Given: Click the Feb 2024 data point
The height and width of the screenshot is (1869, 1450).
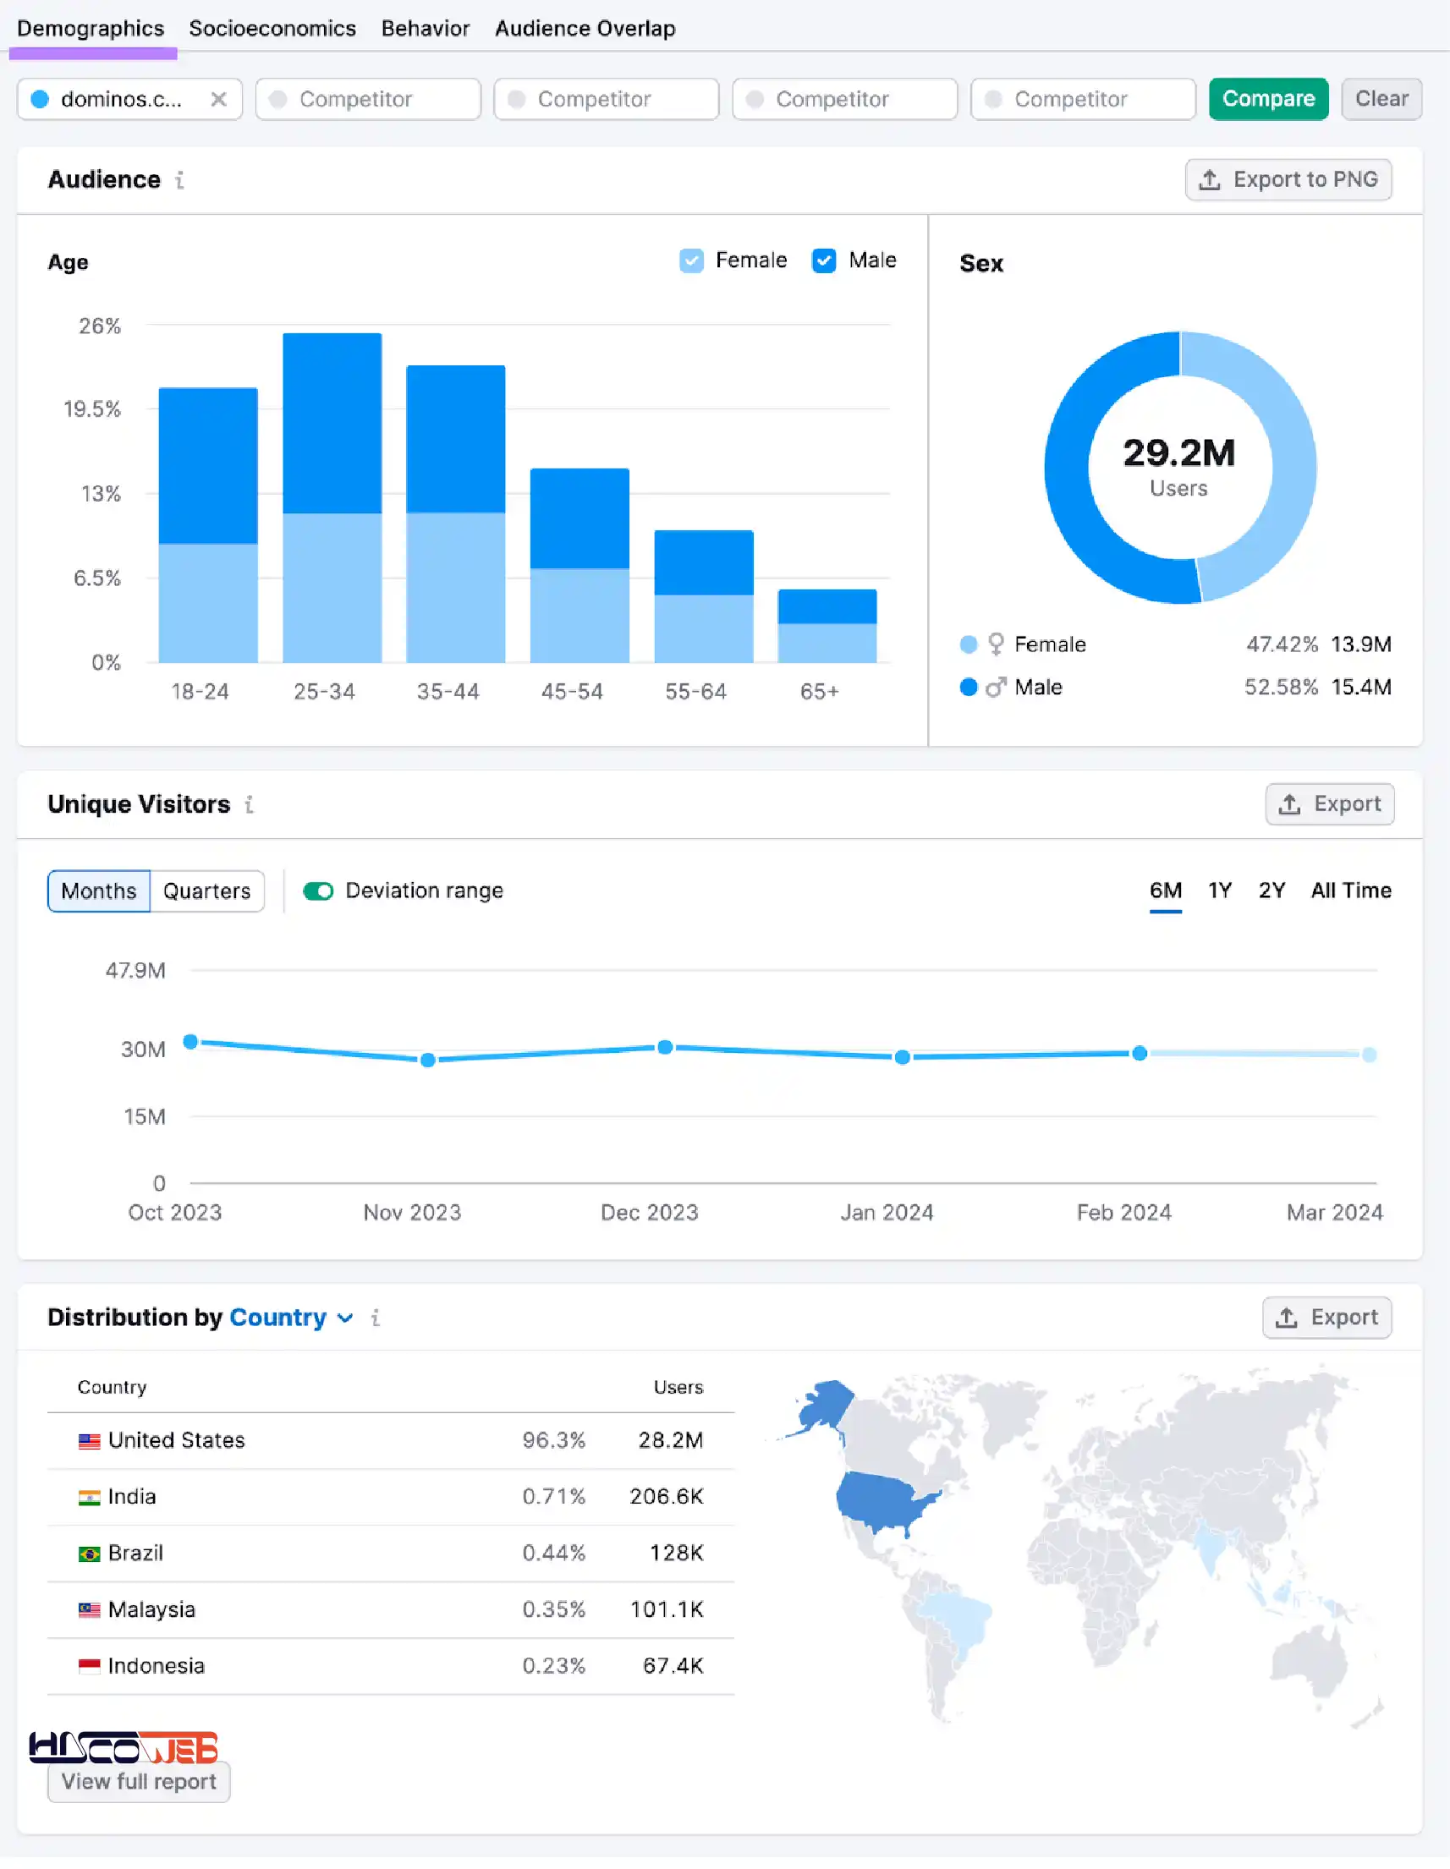Looking at the screenshot, I should point(1140,1055).
